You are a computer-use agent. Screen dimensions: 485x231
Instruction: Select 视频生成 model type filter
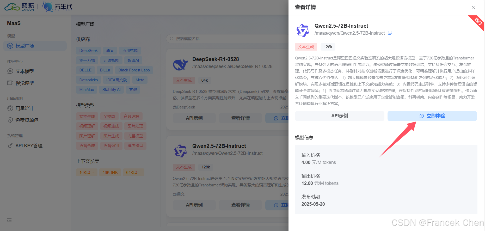(111, 126)
